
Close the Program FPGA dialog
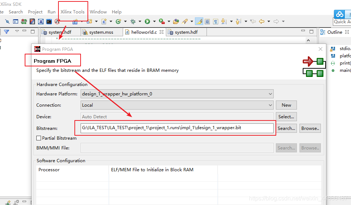(x=321, y=49)
